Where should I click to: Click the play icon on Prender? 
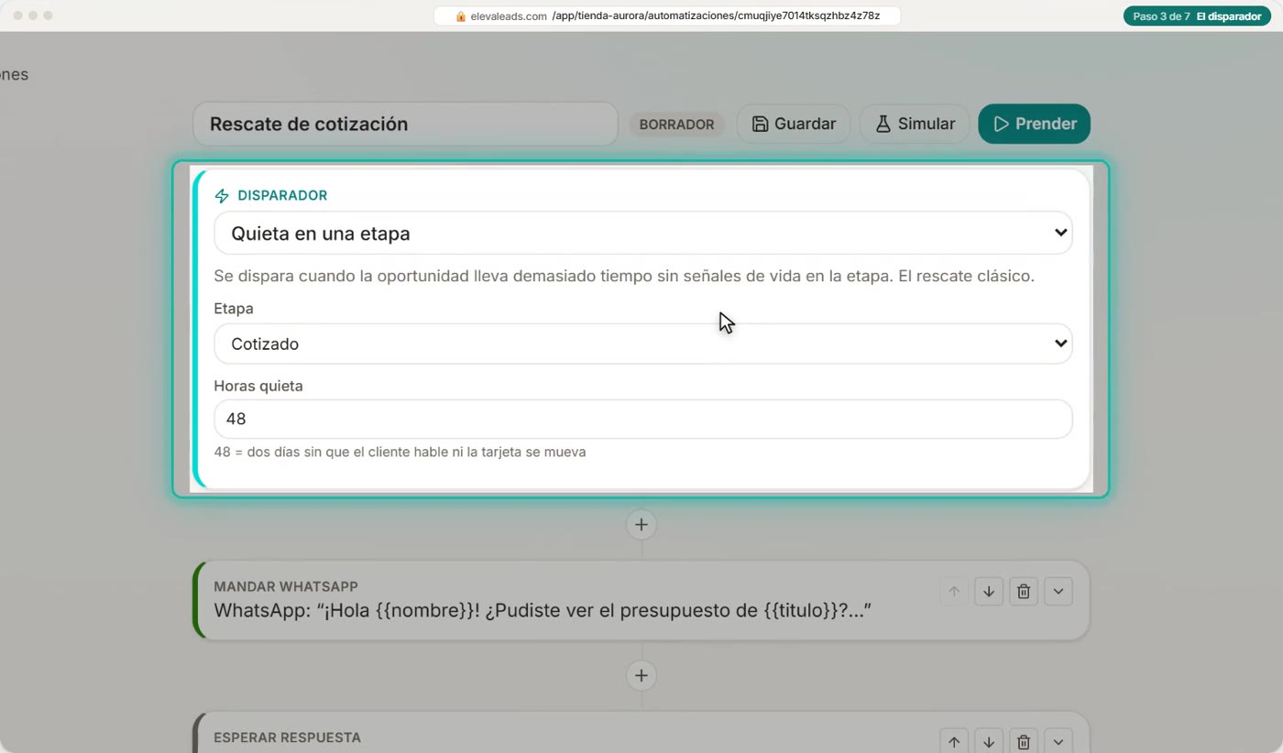click(1001, 124)
